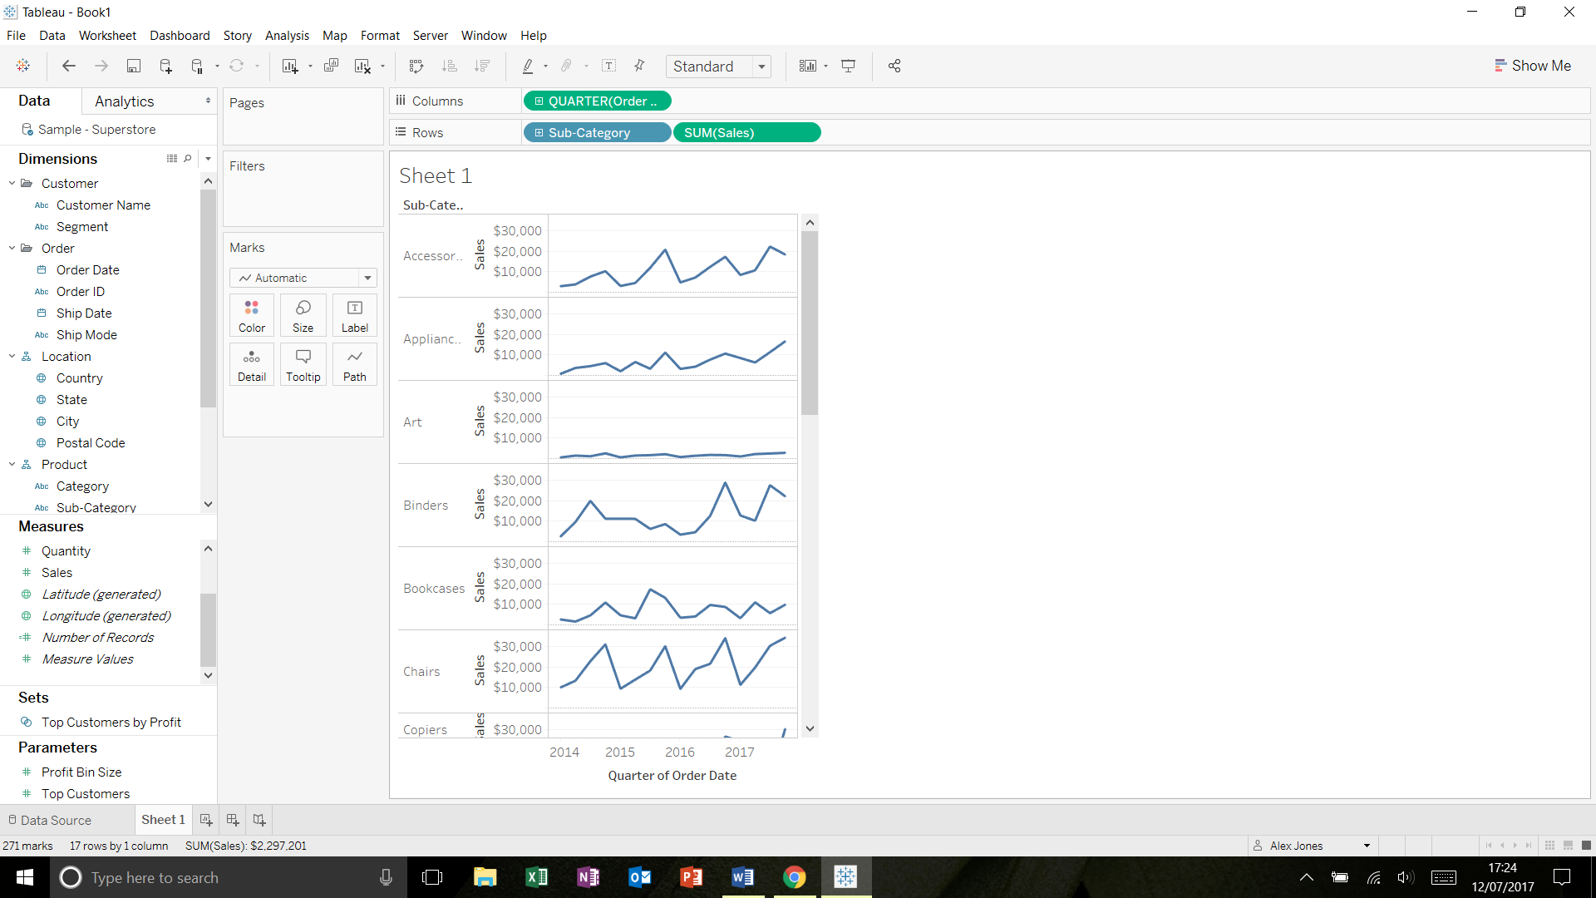
Task: Collapse the Location hierarchy
Action: tap(12, 356)
